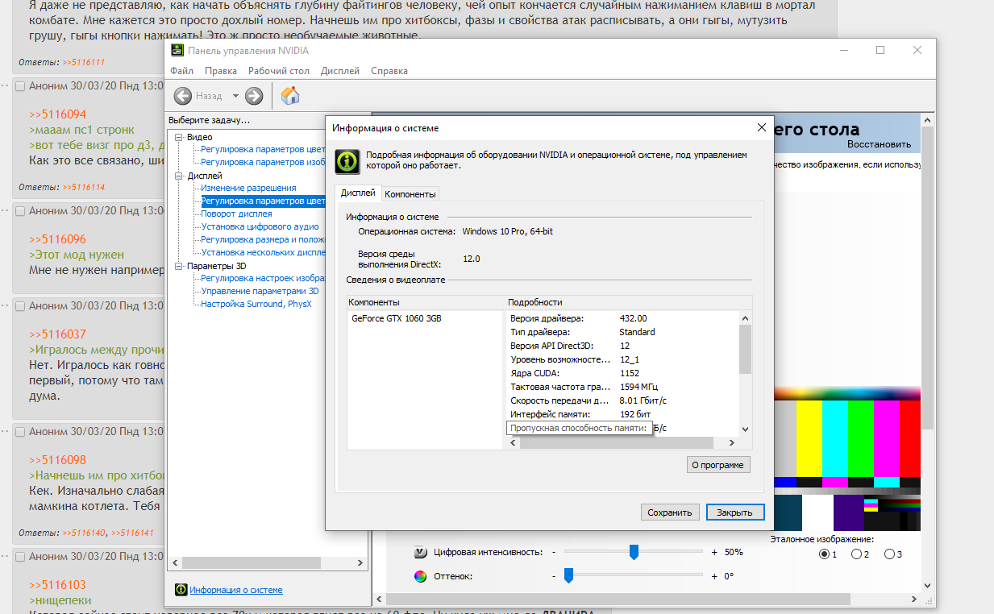The width and height of the screenshot is (994, 614).
Task: Select GeForce GTX 1060 3GB component
Action: 397,318
